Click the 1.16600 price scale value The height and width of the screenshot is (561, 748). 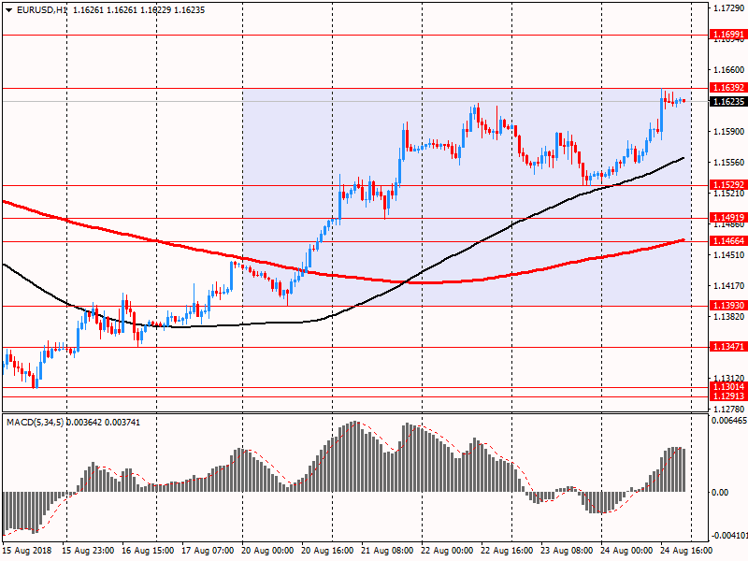point(729,69)
